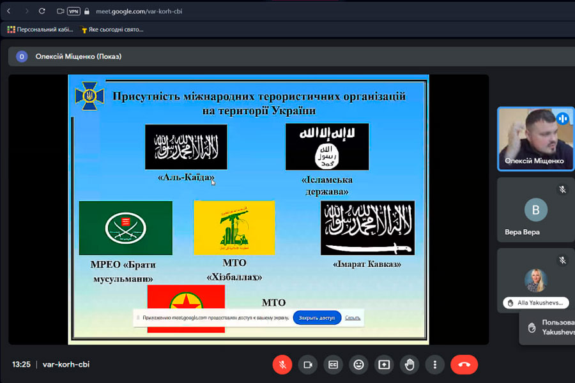Open the more options three-dot menu
The width and height of the screenshot is (575, 383).
(x=435, y=364)
